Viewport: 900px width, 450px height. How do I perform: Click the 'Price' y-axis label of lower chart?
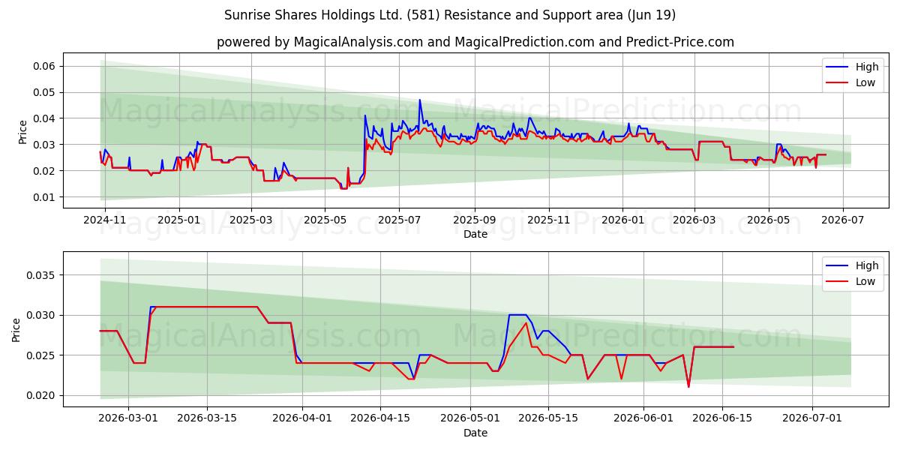coord(16,329)
